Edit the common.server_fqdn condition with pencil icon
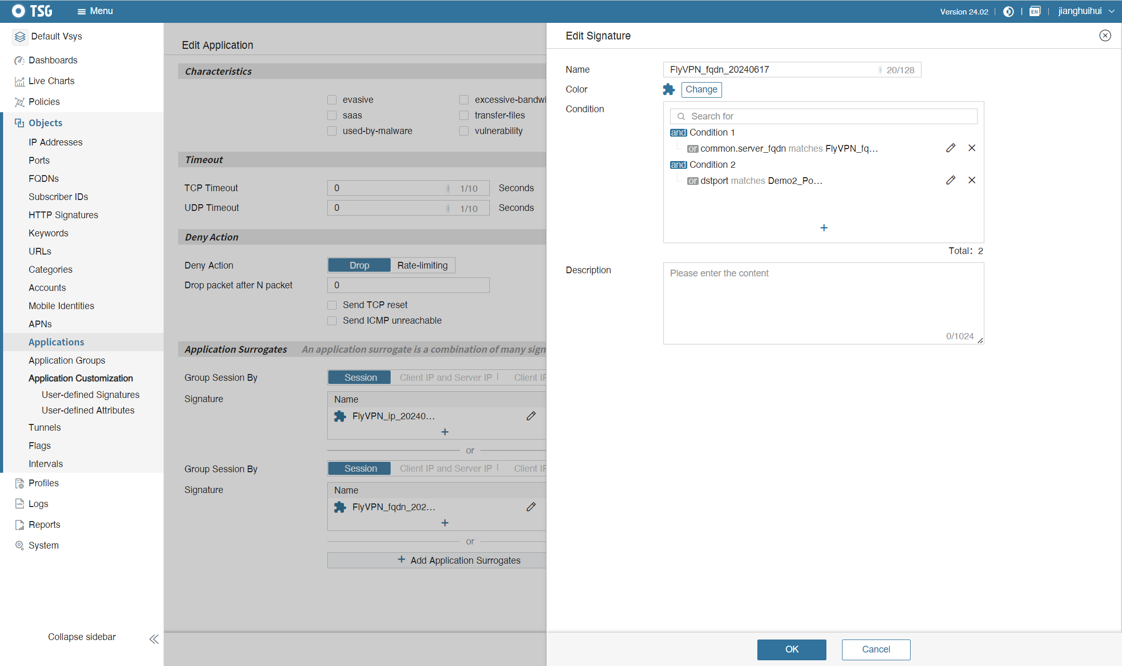Screen dimensions: 1122x666 point(951,148)
